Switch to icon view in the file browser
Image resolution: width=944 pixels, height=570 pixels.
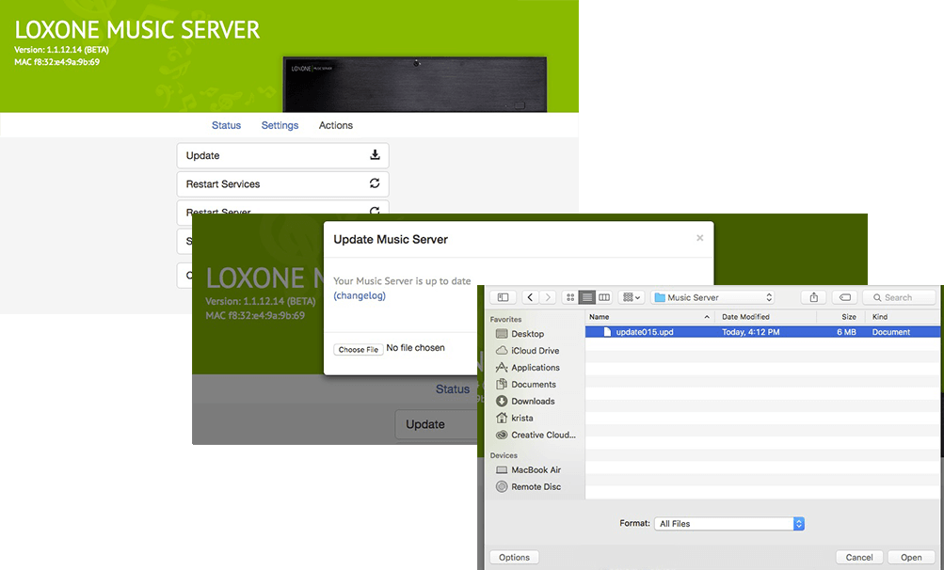tap(569, 296)
